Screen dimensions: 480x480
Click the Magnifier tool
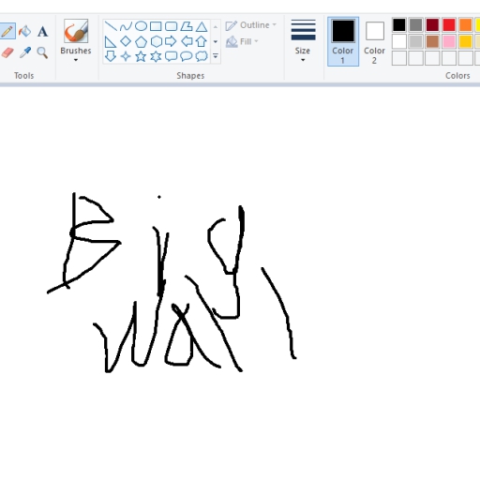(42, 52)
